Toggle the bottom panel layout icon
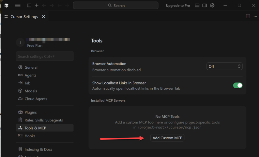The height and width of the screenshot is (157, 259). click(197, 6)
